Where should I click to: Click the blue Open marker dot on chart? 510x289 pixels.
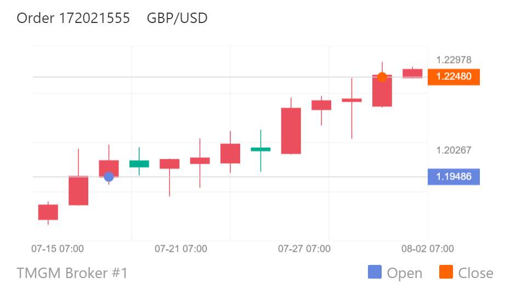(109, 177)
